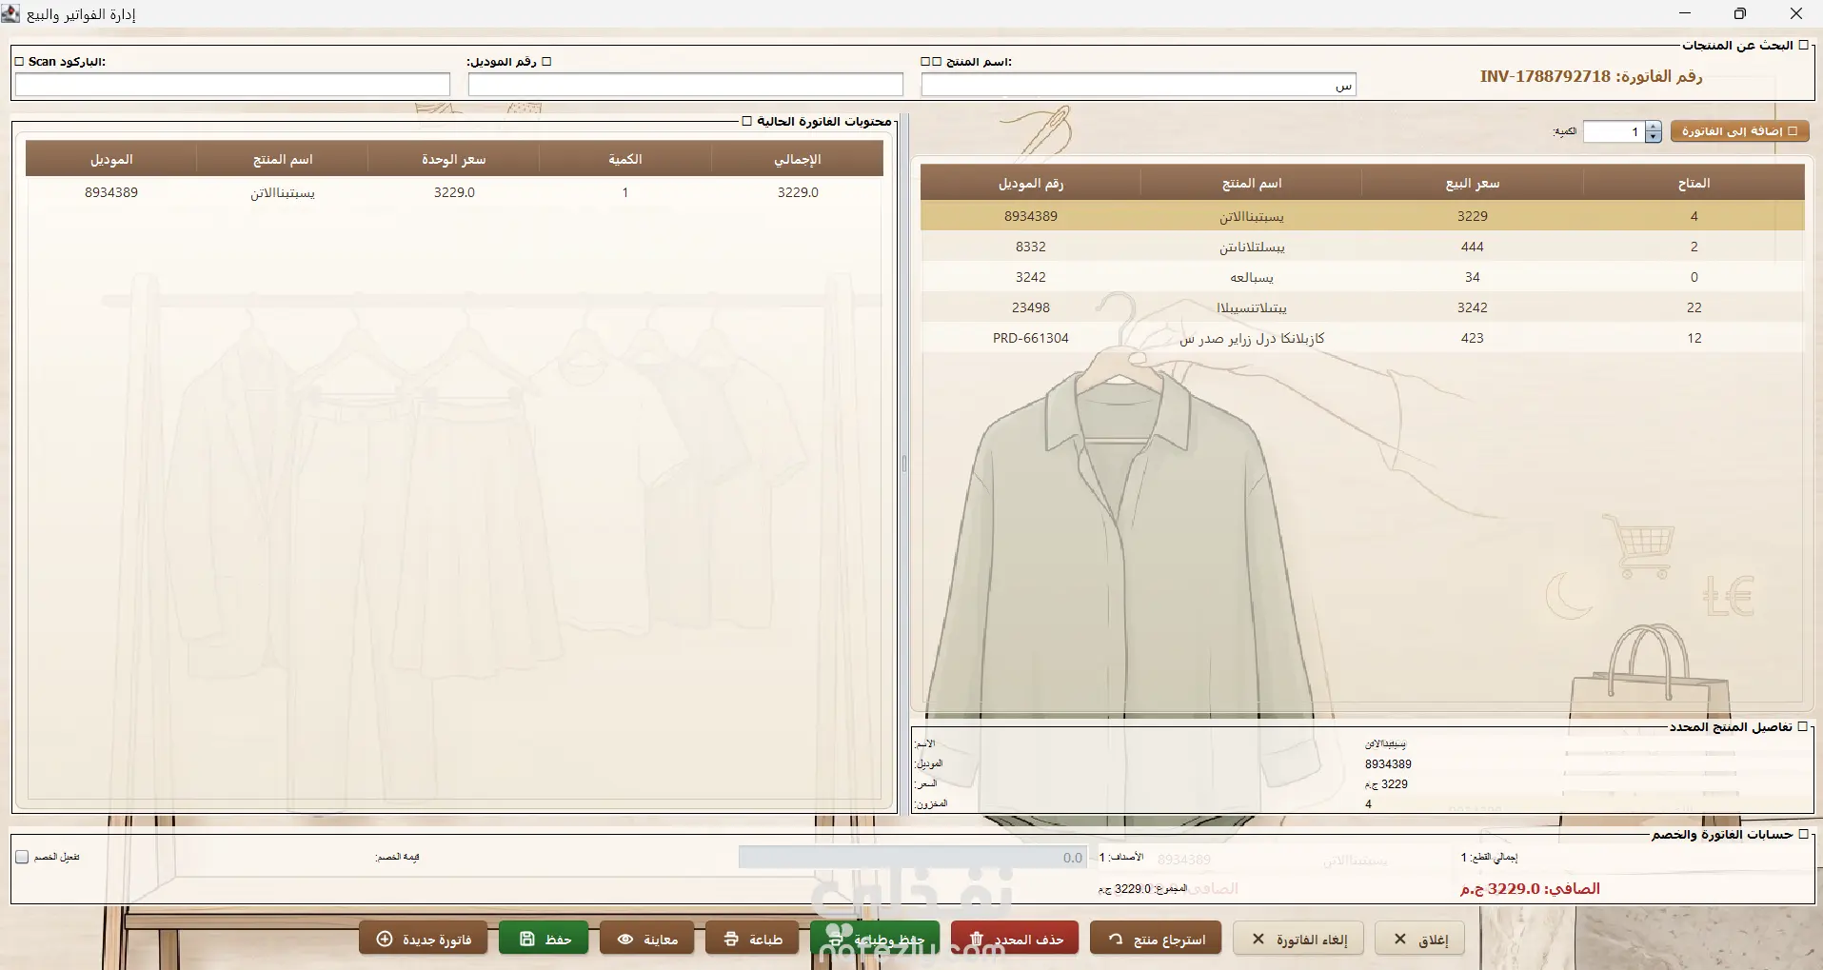Select the product row with model PRD-661304
The height and width of the screenshot is (970, 1823).
(x=1362, y=338)
